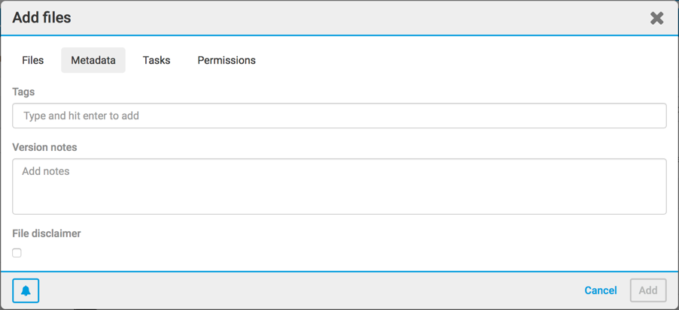Click the Add files dialog title
The image size is (679, 310).
(41, 17)
